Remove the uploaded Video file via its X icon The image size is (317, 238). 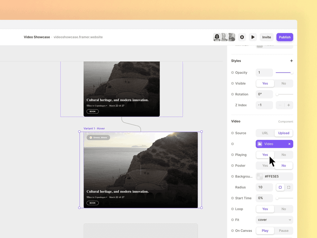pos(289,144)
